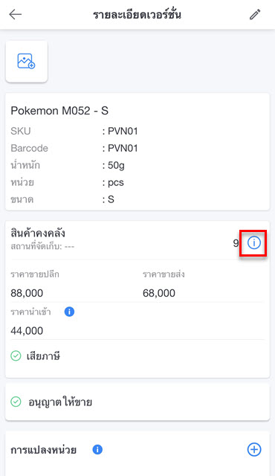The height and width of the screenshot is (476, 275).
Task: Tap the stock quantity number 9
Action: pos(236,243)
